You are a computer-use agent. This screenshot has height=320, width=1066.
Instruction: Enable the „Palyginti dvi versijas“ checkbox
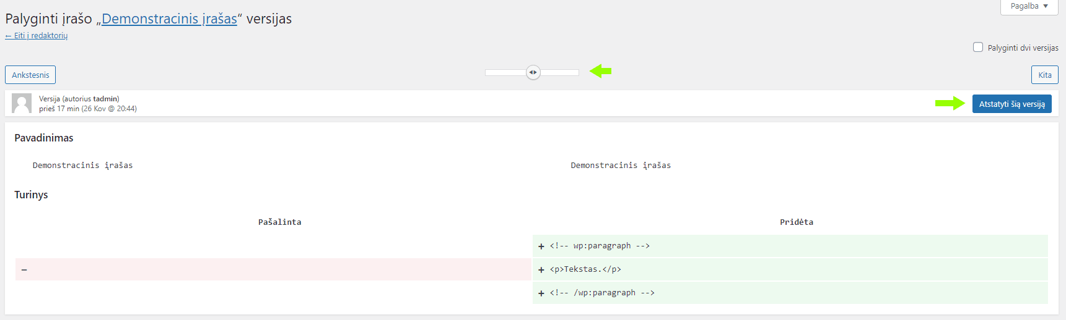point(978,47)
